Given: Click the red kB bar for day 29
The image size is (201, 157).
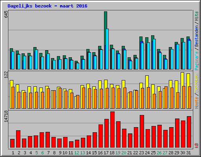Looking at the screenshot, I should coord(177,133).
